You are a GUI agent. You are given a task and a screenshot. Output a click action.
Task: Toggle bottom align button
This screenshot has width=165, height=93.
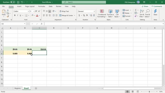point(50,11)
